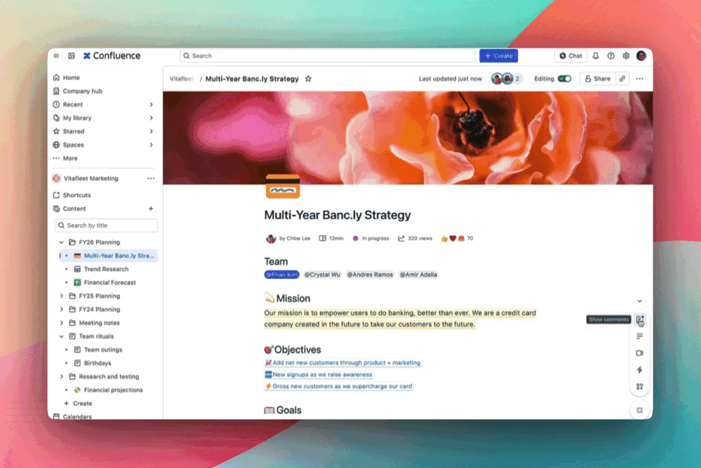Open Vitafleet Marketing space options
This screenshot has width=701, height=468.
pyautogui.click(x=151, y=178)
